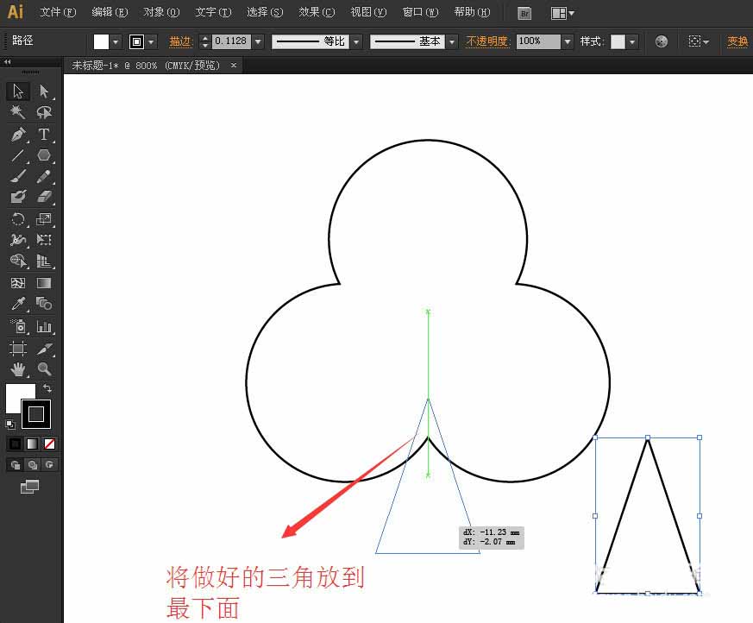Select the Perspective Grid tool
753x623 pixels.
(44, 261)
